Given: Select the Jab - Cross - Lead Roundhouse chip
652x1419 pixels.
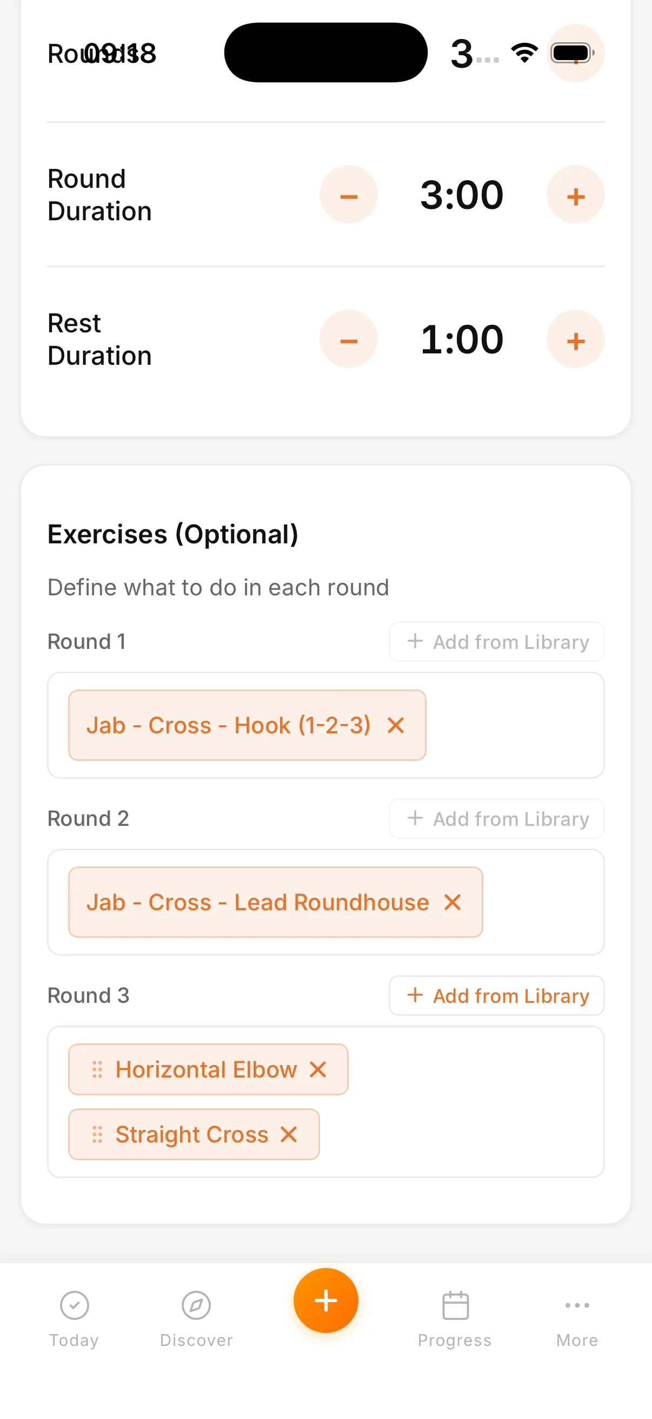Looking at the screenshot, I should point(257,902).
